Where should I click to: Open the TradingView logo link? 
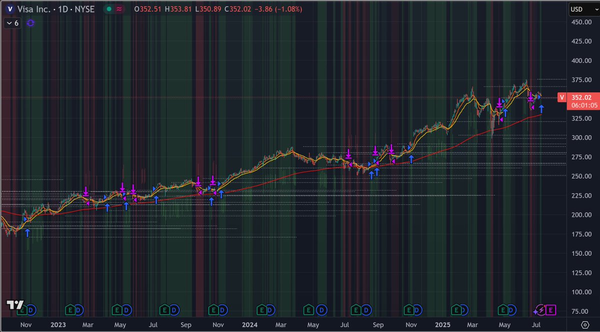pos(14,305)
